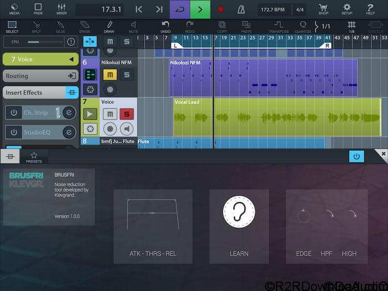
Task: Choose the Mute tool
Action: pyautogui.click(x=133, y=27)
